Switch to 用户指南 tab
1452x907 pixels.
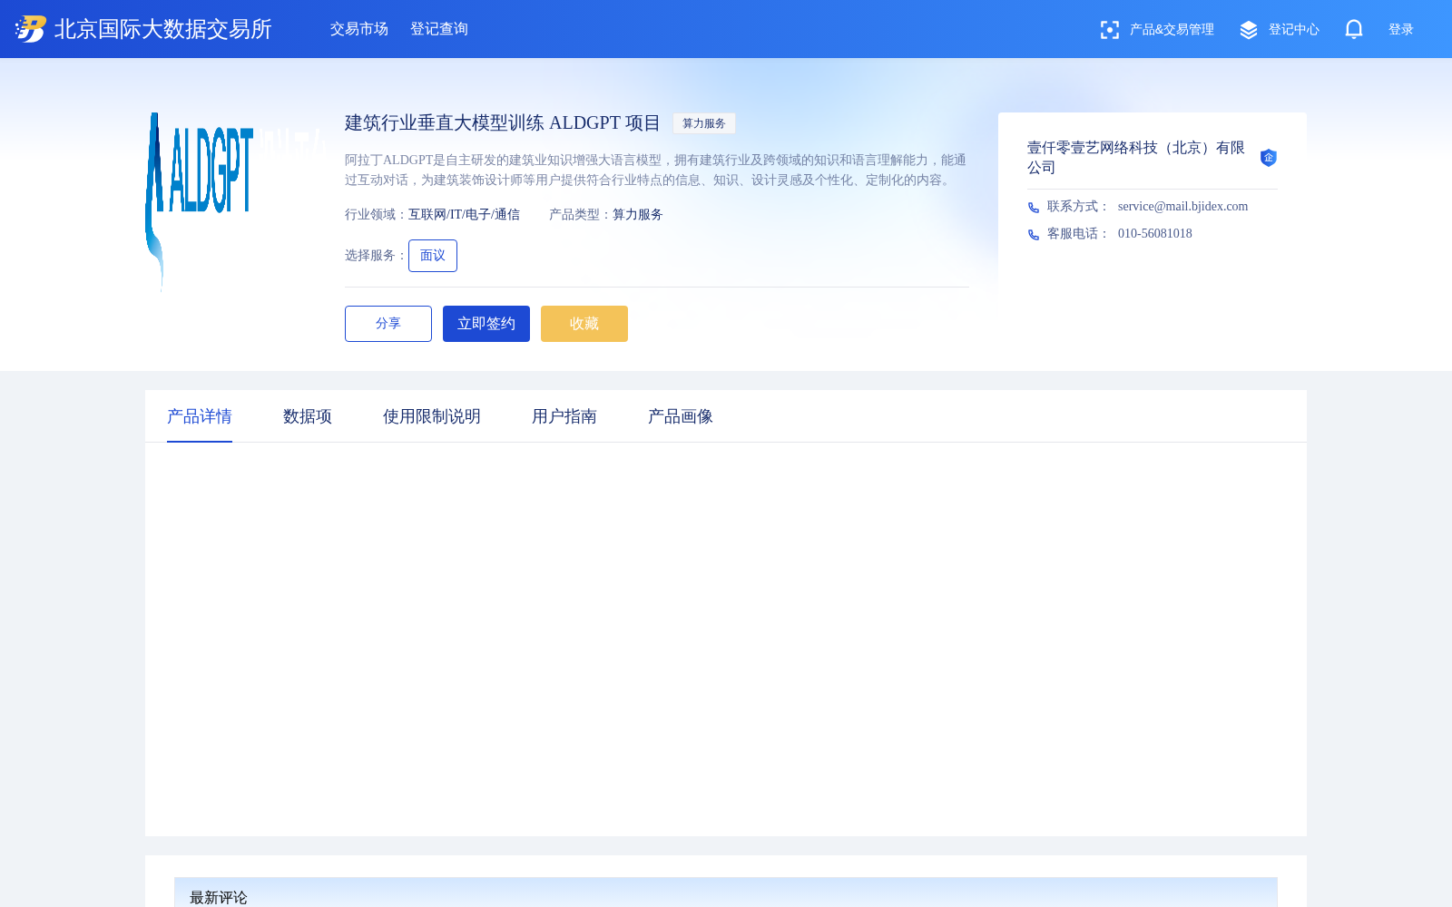564,416
